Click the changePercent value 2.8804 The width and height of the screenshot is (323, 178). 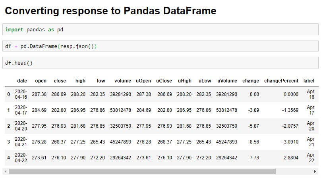coord(291,158)
